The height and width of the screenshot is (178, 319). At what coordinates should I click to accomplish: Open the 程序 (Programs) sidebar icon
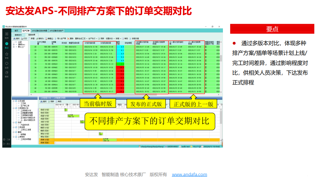tap(7, 34)
